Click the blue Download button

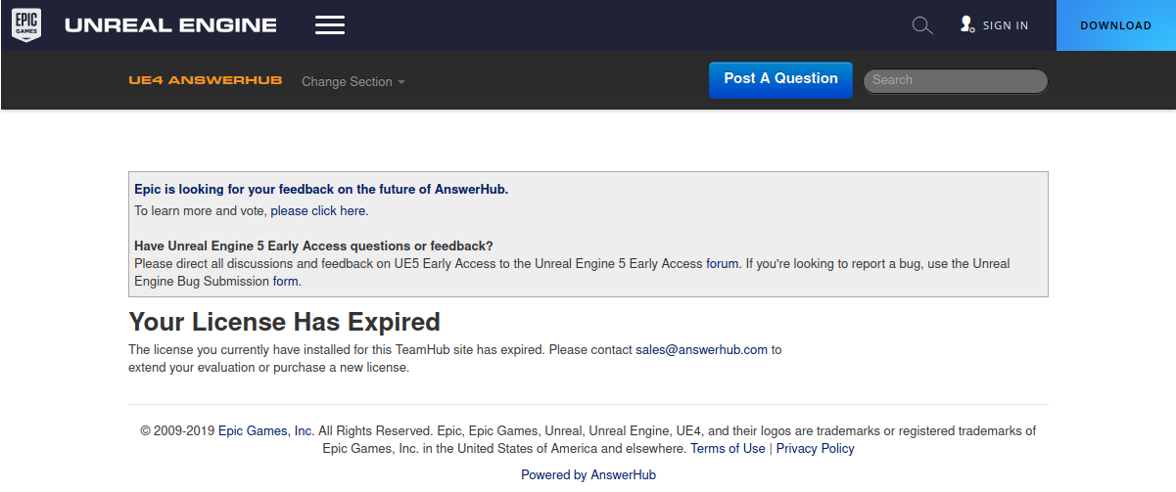(x=1116, y=25)
